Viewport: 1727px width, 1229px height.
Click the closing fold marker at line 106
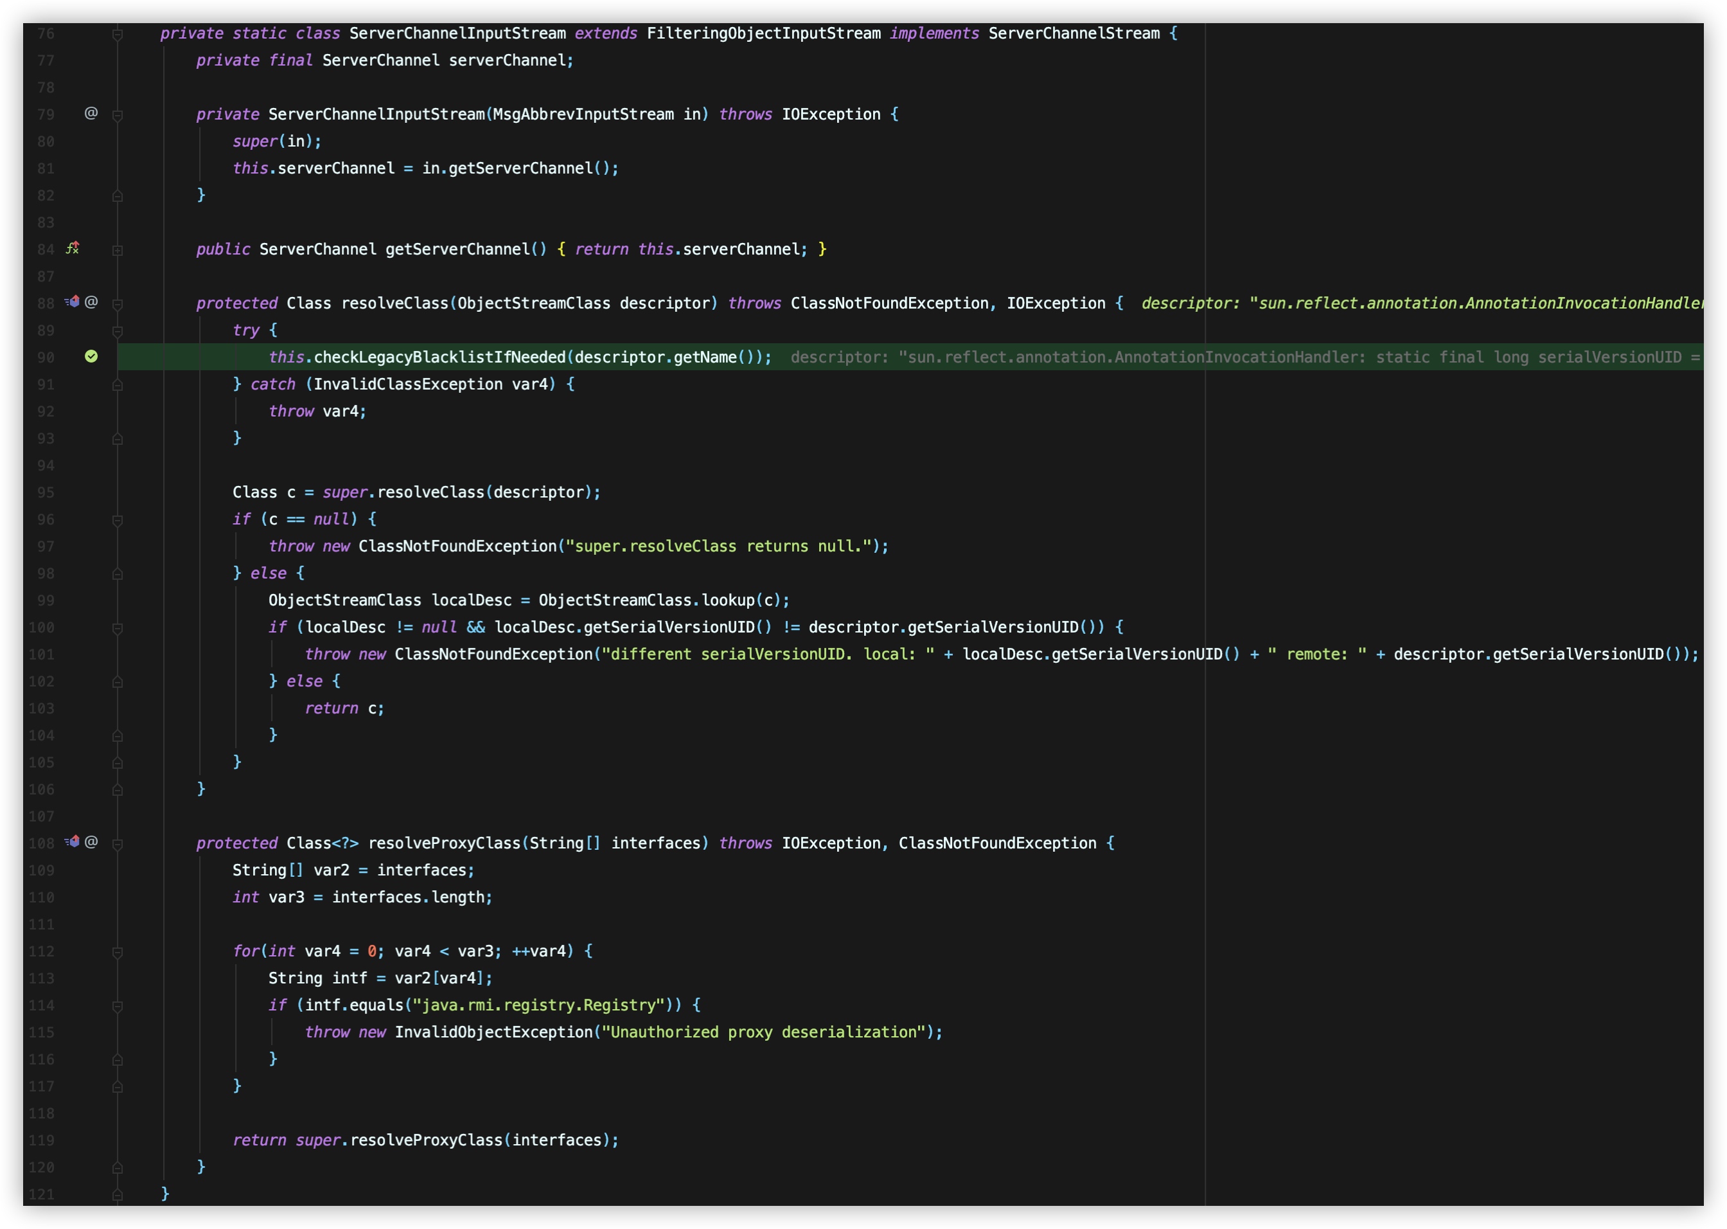(117, 789)
